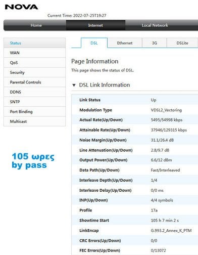Click the DSL Link Information heading
Screen dimensions: 198x255
click(x=105, y=85)
